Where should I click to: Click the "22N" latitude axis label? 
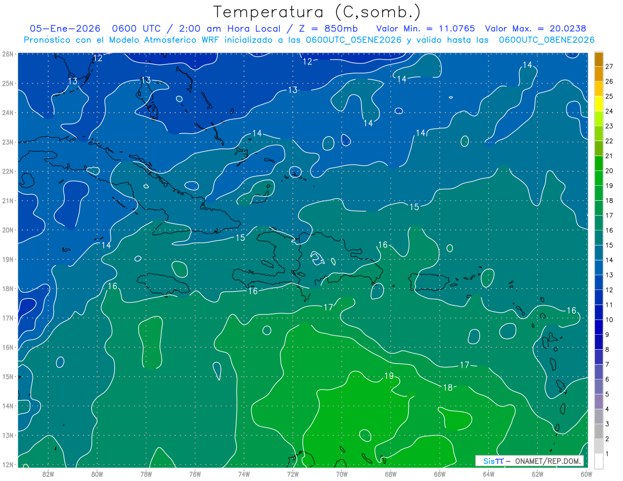(8, 171)
